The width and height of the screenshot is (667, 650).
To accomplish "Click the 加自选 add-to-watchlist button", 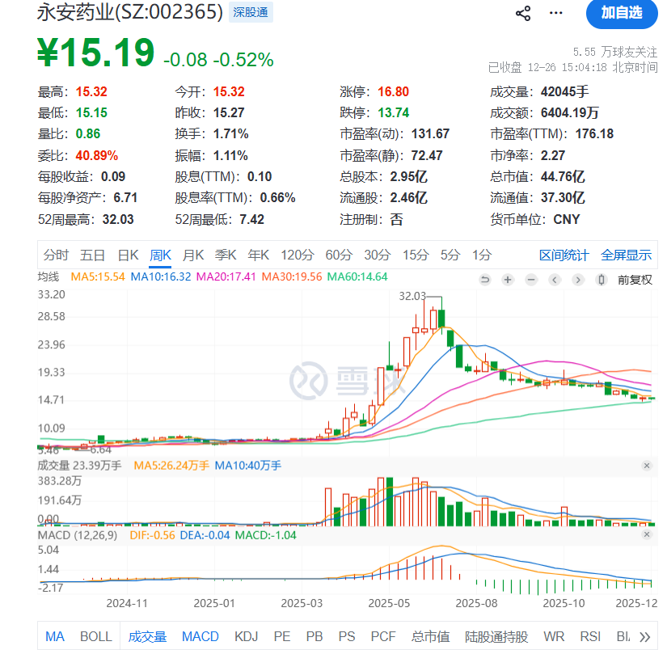I will click(x=623, y=15).
